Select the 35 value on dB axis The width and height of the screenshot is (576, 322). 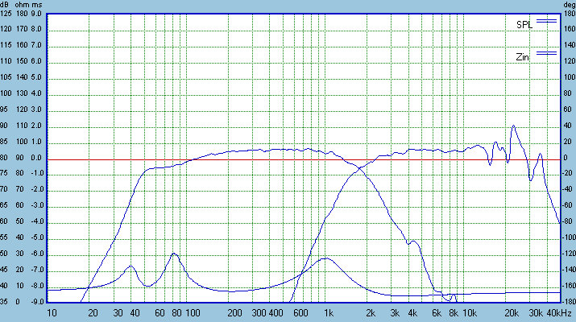click(x=7, y=302)
